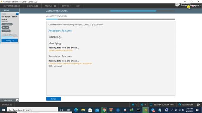Collapse the ACTIVE devices section

[2, 10]
